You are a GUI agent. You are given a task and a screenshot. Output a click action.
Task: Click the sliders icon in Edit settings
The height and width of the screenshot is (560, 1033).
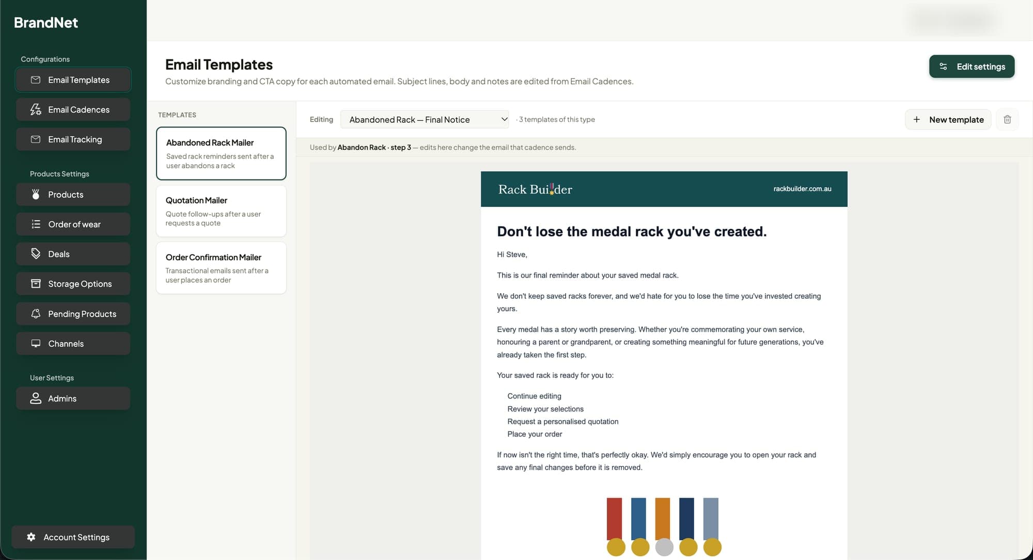click(943, 67)
